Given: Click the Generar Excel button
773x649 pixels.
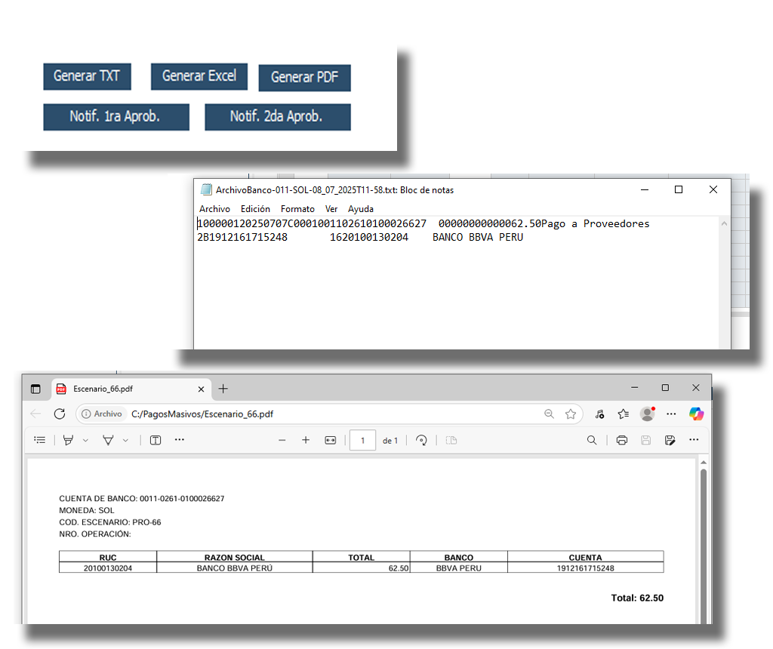Looking at the screenshot, I should pyautogui.click(x=199, y=76).
